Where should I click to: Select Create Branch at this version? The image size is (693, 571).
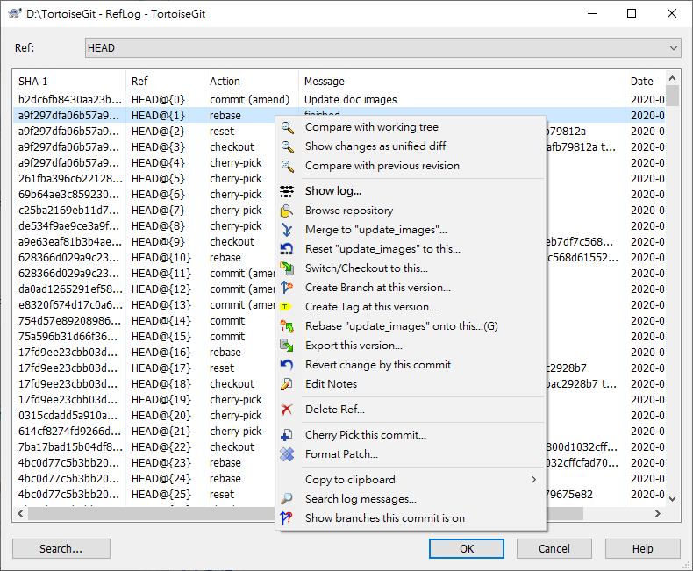[377, 288]
